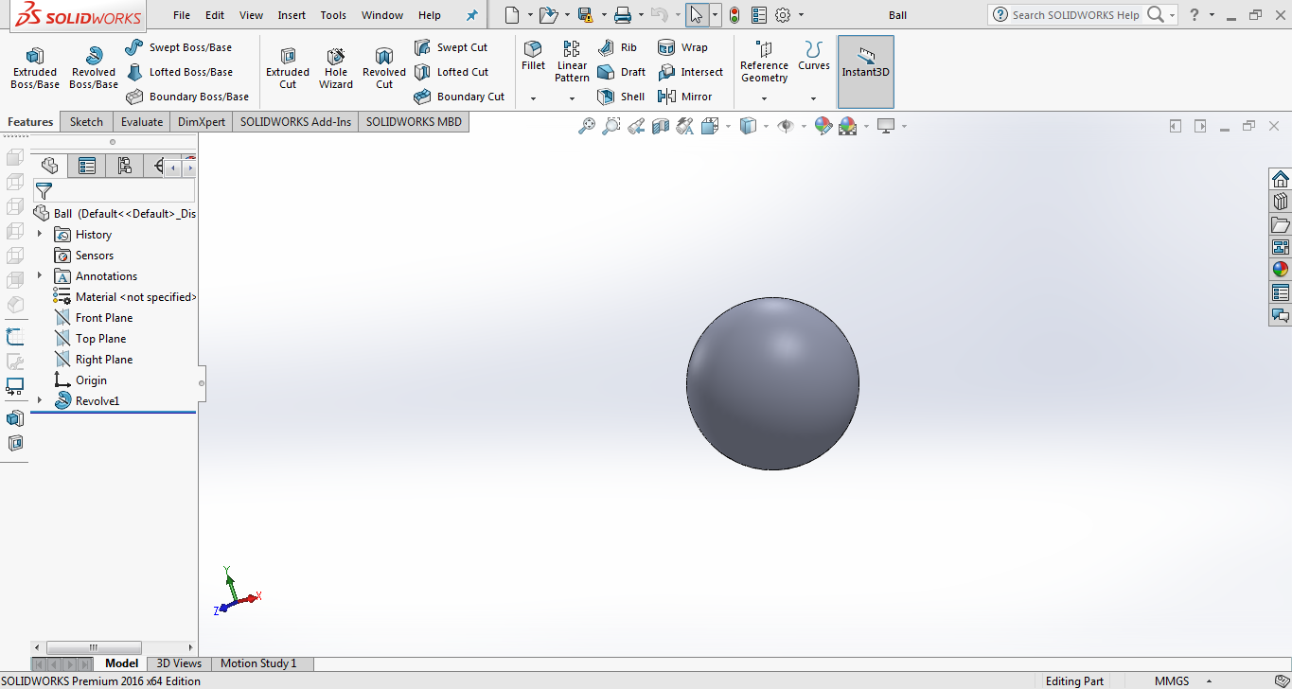The height and width of the screenshot is (689, 1292).
Task: Switch to the 3D Views tab
Action: [179, 663]
